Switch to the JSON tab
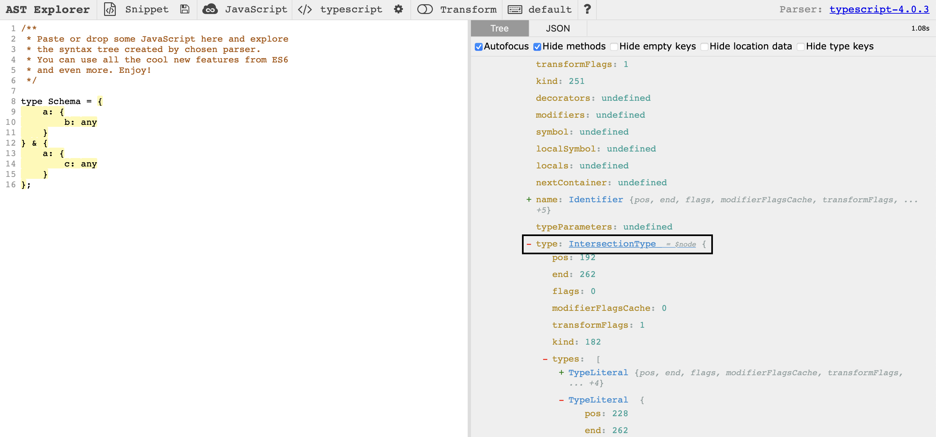The height and width of the screenshot is (437, 936). (x=557, y=28)
